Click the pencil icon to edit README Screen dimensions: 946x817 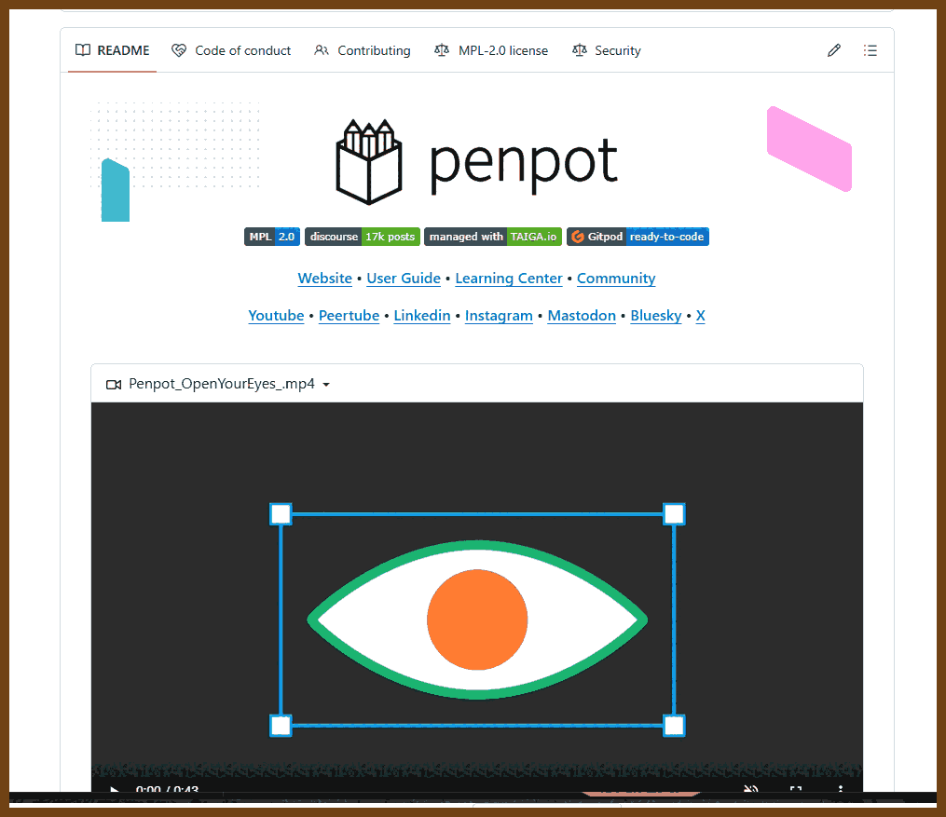[833, 50]
